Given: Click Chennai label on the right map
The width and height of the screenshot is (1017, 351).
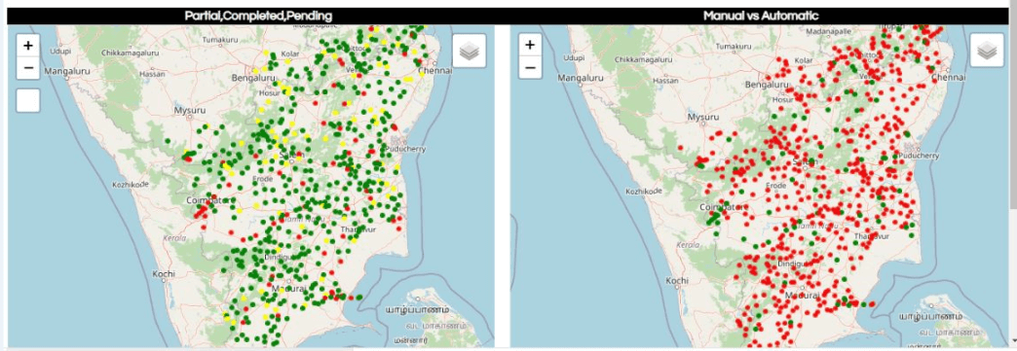Looking at the screenshot, I should (948, 77).
